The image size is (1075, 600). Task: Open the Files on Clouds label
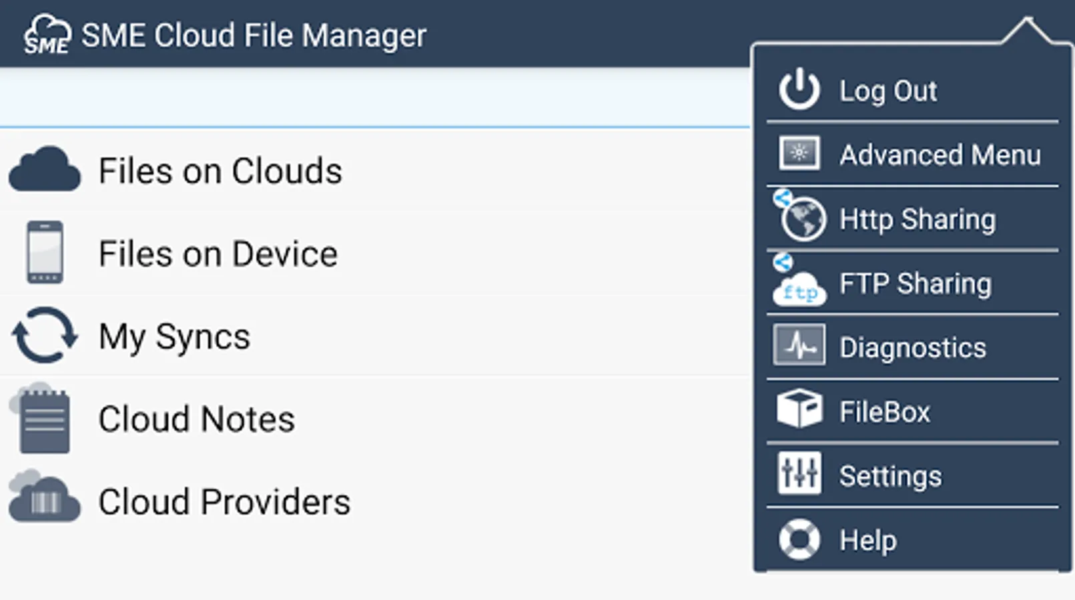coord(220,171)
